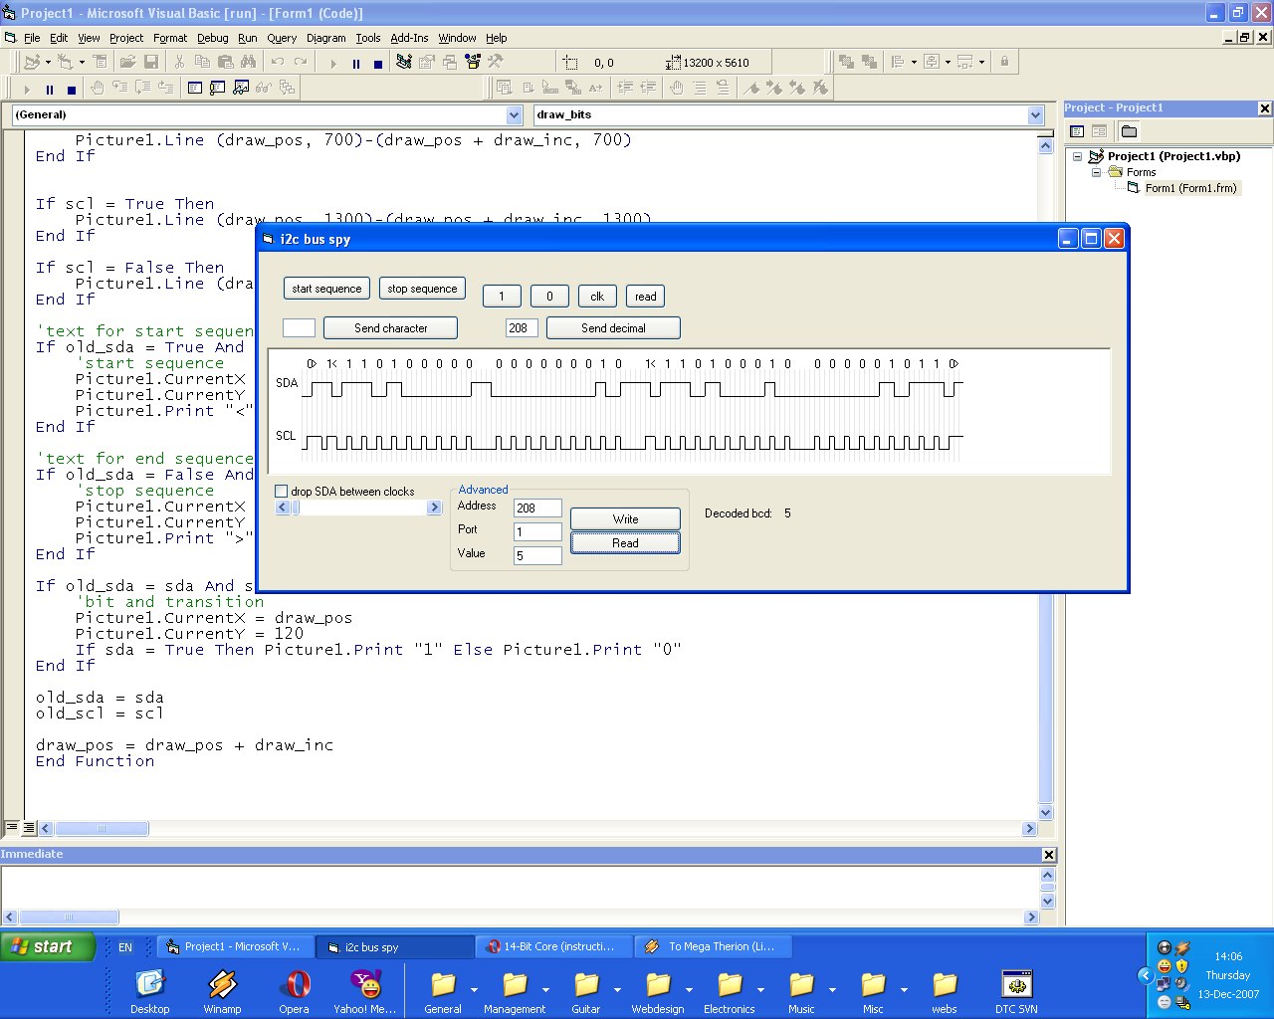The height and width of the screenshot is (1019, 1274).
Task: Collapse the Forms folder in project tree
Action: point(1097,172)
